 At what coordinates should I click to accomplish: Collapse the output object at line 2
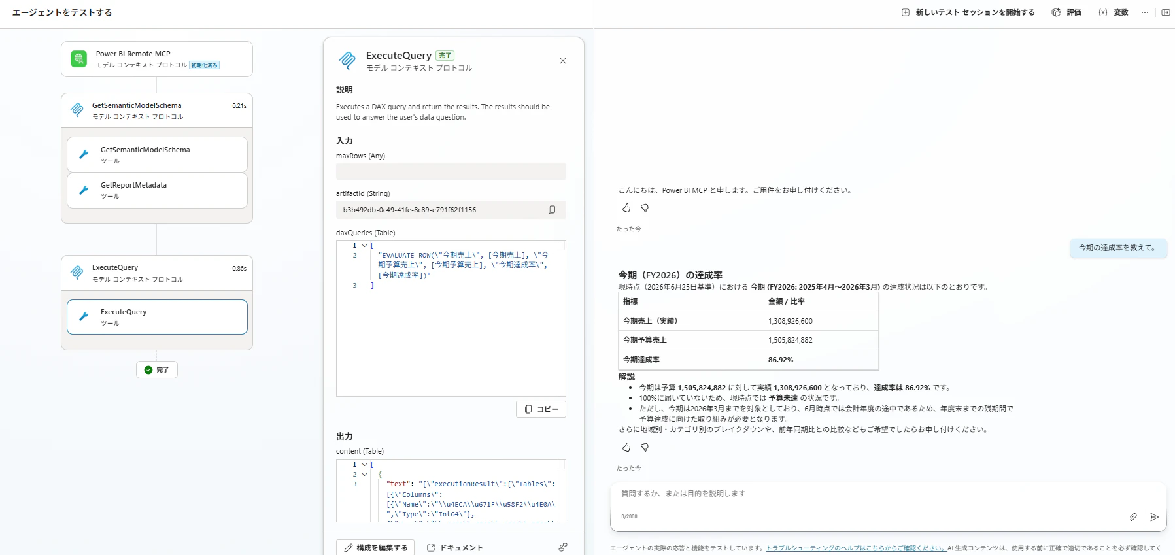click(x=364, y=475)
